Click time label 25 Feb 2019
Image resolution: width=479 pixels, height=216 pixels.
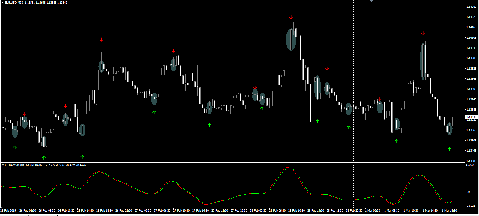point(8,211)
